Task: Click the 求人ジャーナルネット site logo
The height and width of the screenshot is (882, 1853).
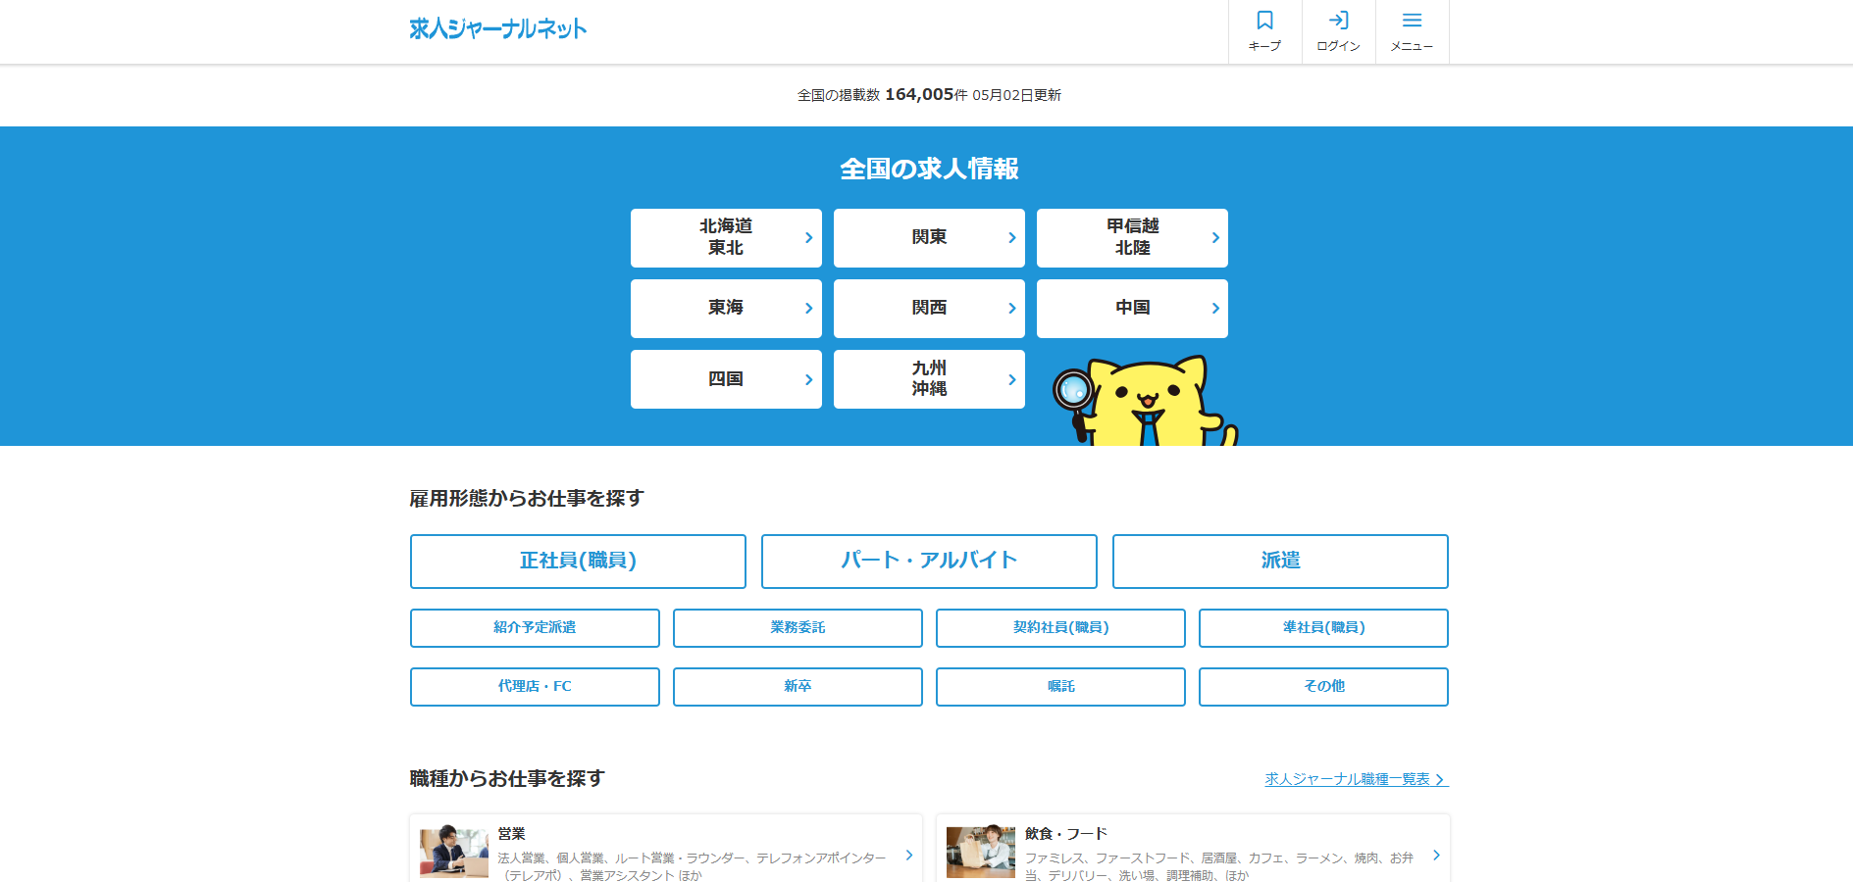Action: (x=497, y=29)
